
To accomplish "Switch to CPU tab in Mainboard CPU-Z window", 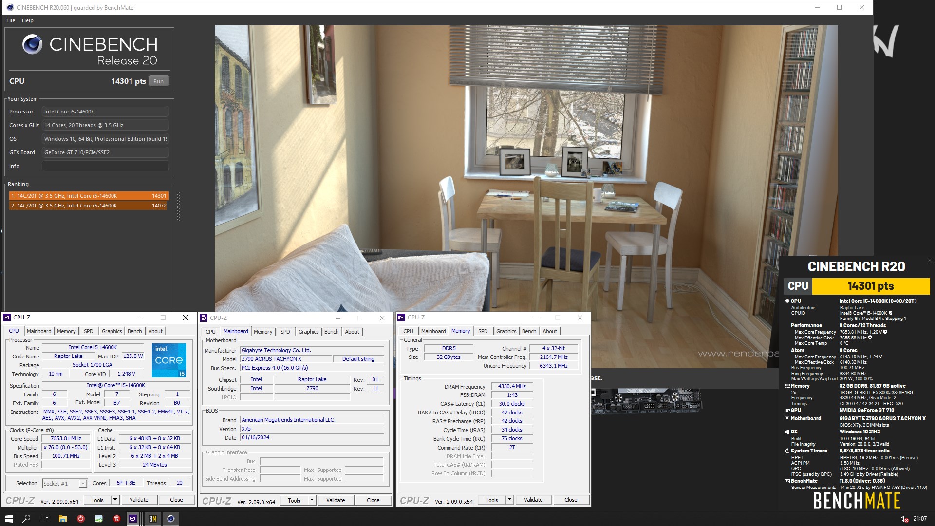I will [x=210, y=332].
